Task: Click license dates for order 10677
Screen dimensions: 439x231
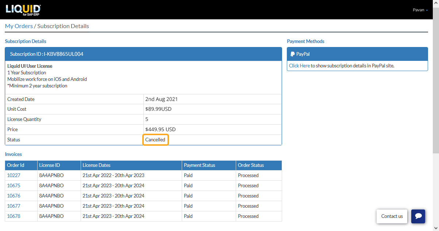Action: [x=113, y=206]
